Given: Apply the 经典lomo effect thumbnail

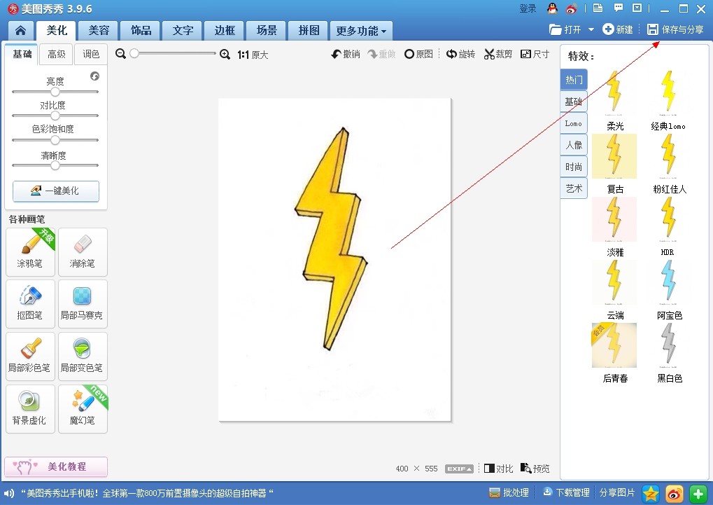Looking at the screenshot, I should pyautogui.click(x=668, y=93).
